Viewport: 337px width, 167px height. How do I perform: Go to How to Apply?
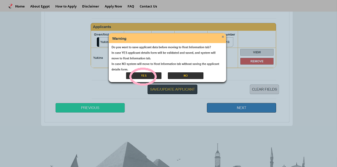tap(66, 6)
